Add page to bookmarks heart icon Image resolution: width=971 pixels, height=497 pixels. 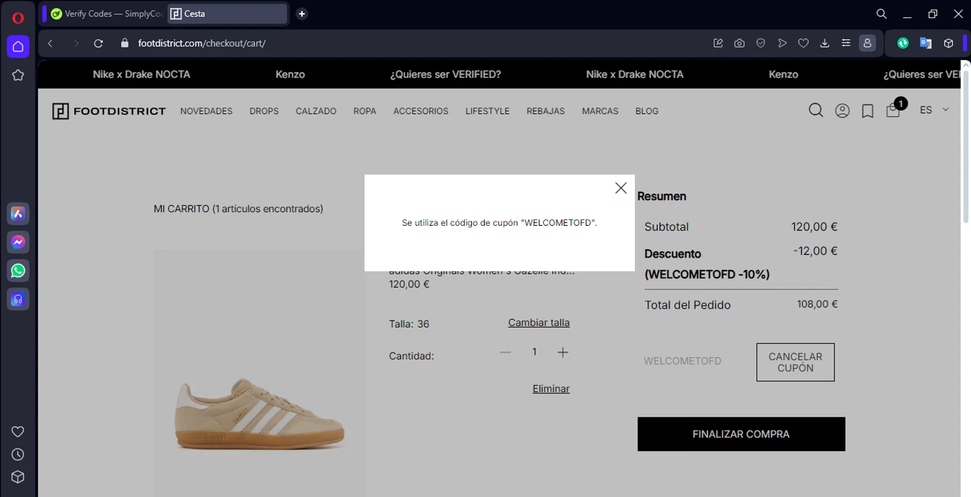tap(803, 43)
